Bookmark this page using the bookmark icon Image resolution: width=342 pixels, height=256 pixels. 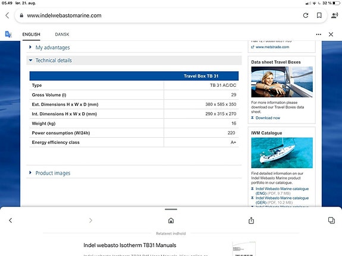point(319,15)
